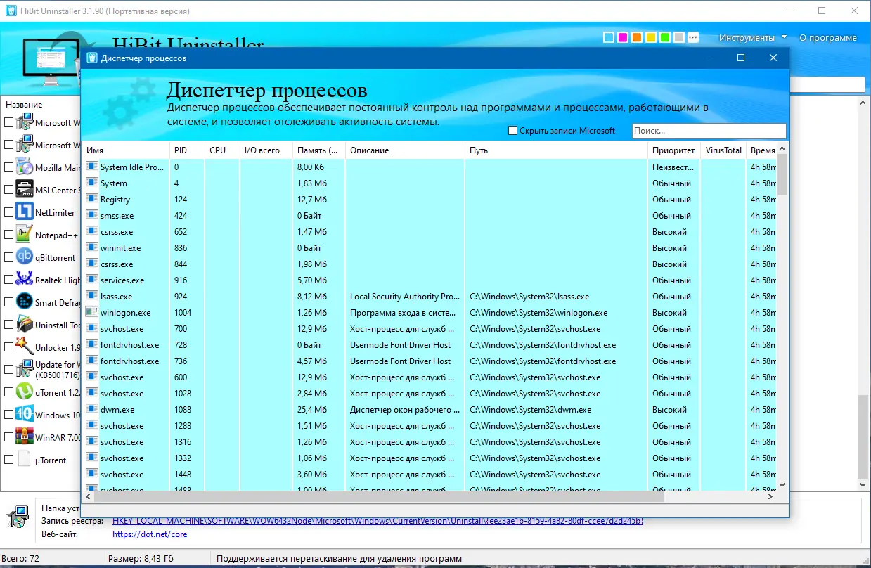Screen dimensions: 871x568
Task: Tick the Realtek High Definition checkbox
Action: pyautogui.click(x=8, y=279)
